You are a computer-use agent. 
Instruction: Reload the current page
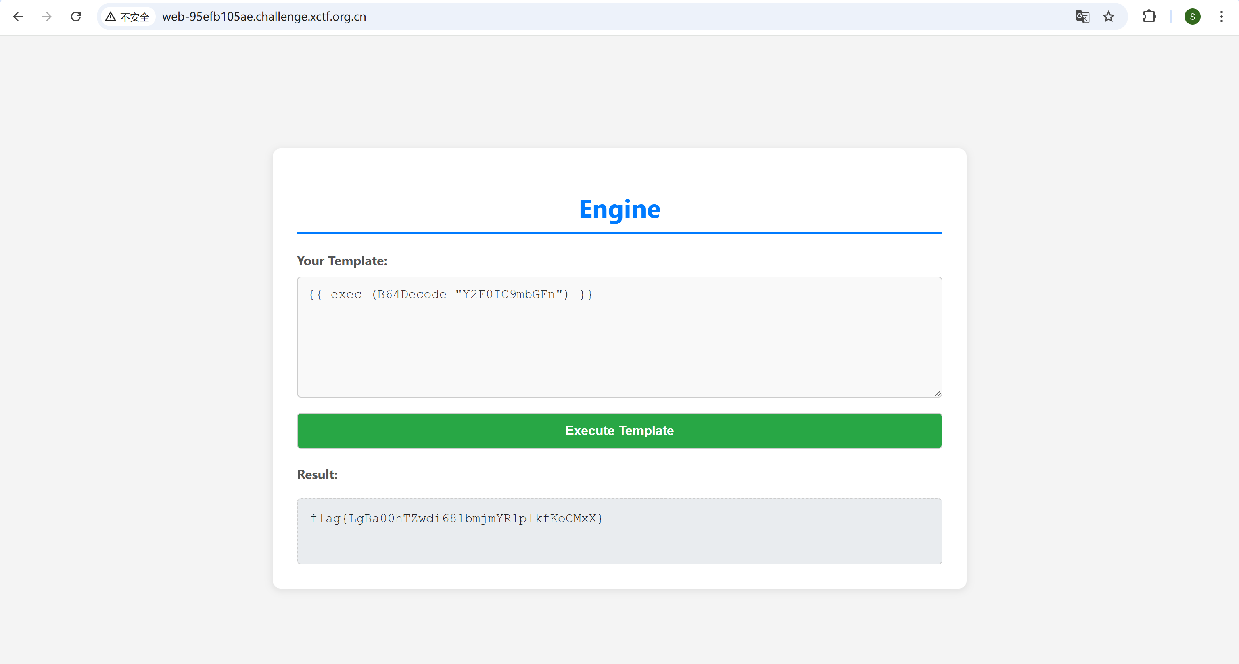coord(76,17)
